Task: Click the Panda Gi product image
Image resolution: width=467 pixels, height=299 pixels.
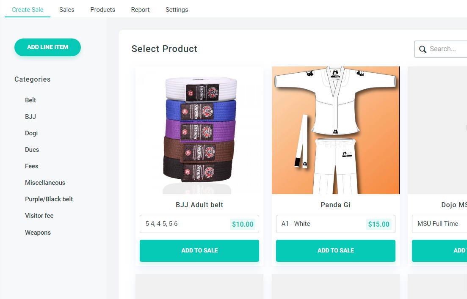Action: 335,130
